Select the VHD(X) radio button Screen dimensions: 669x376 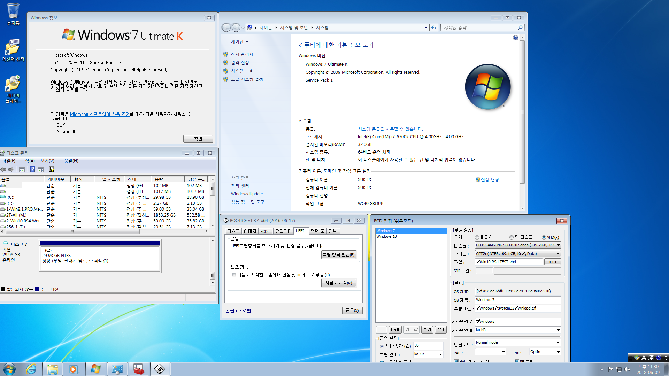click(x=544, y=237)
